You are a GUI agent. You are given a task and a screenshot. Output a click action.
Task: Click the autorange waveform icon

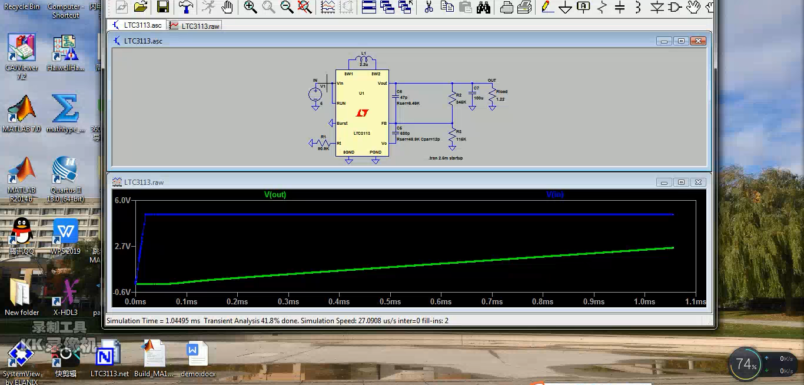[x=328, y=7]
